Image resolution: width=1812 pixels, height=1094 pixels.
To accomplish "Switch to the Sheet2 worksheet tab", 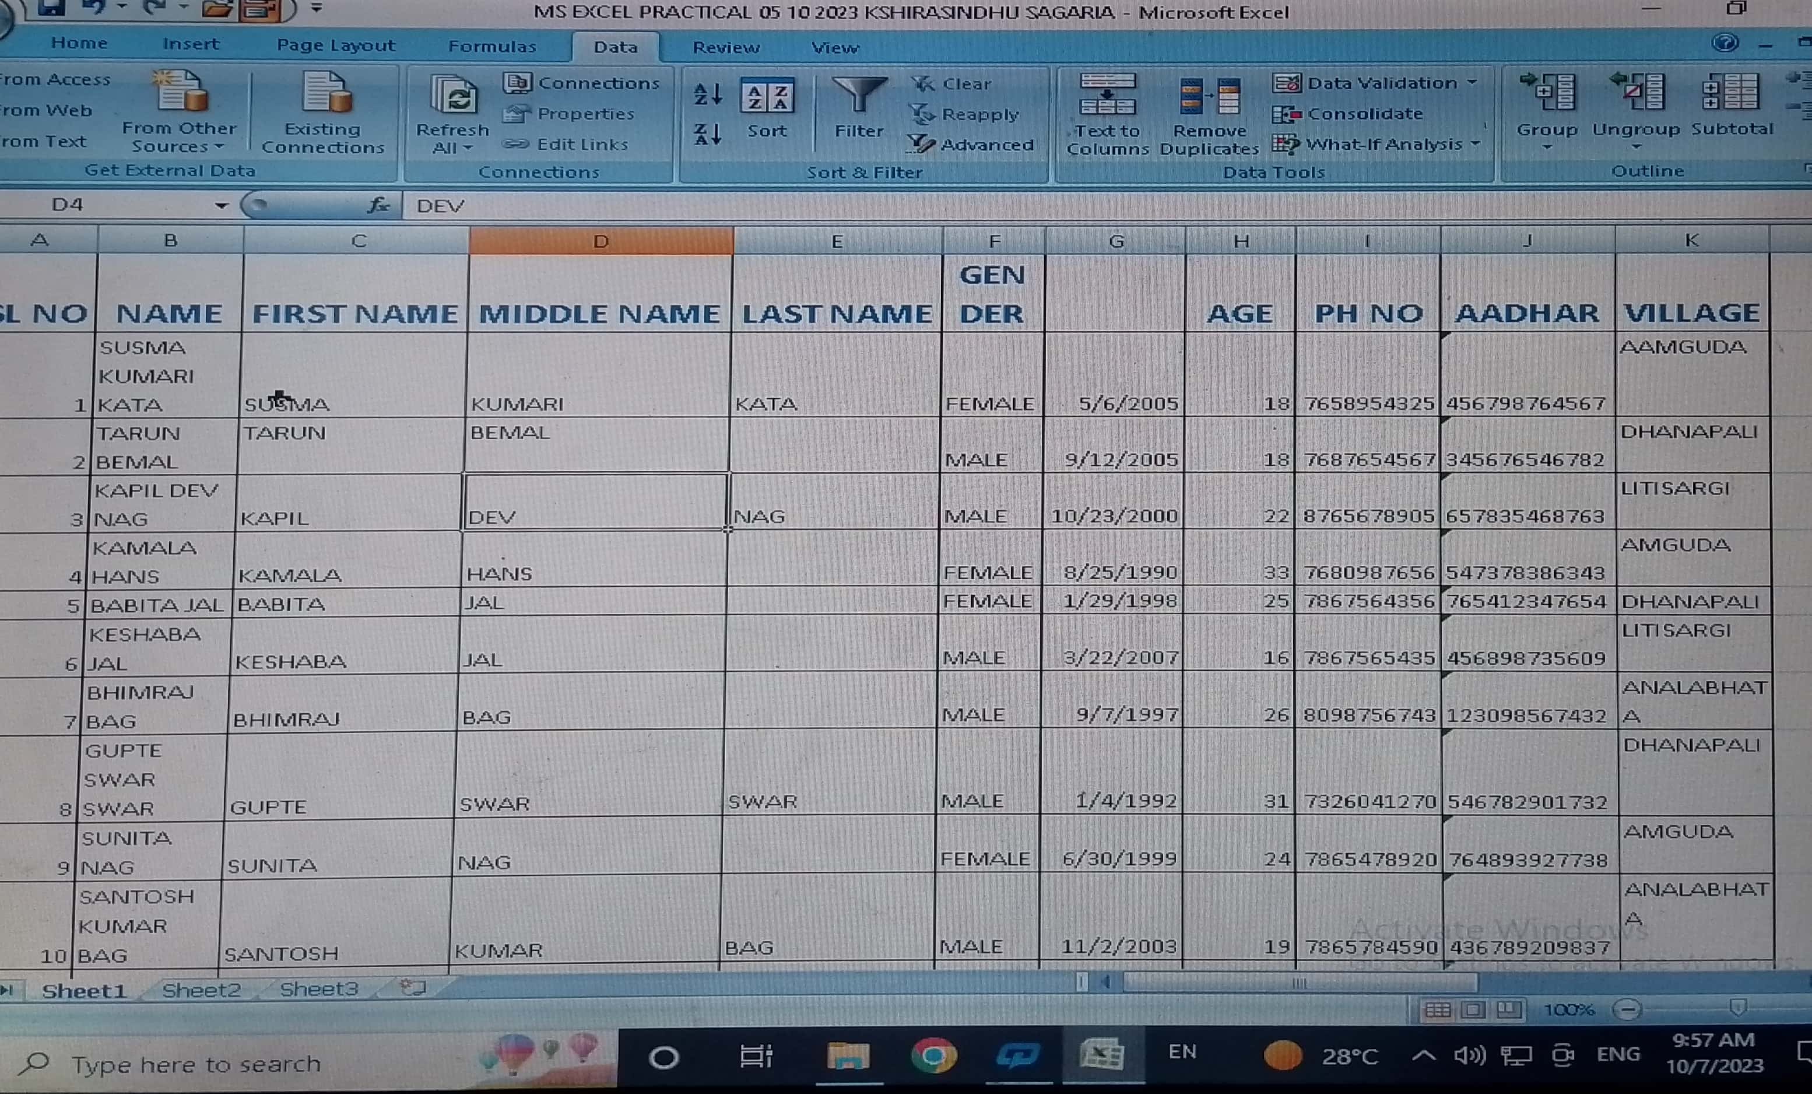I will coord(201,990).
